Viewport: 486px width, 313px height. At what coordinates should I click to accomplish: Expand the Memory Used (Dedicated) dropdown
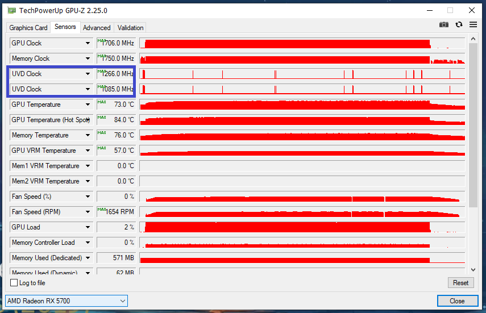(x=88, y=258)
